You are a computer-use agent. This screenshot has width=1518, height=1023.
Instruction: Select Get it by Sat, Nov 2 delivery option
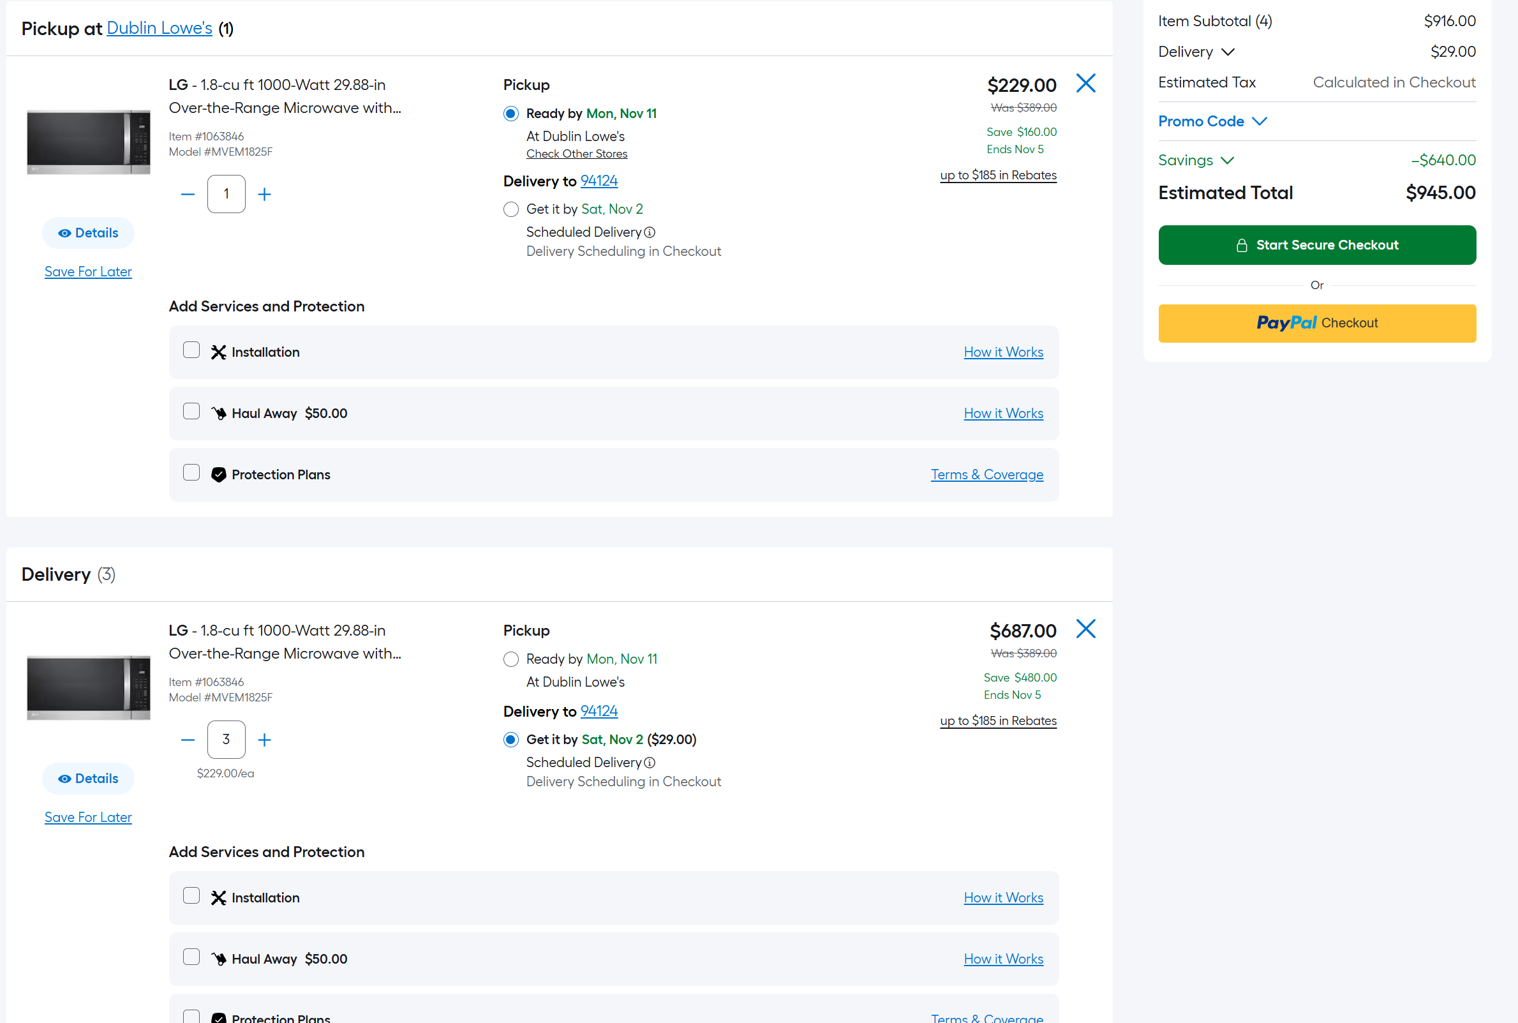coord(510,209)
